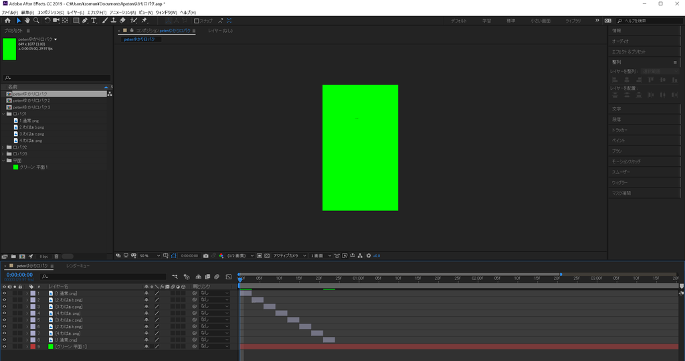Select the 小さい画面 workspace
This screenshot has width=685, height=361.
pyautogui.click(x=541, y=21)
